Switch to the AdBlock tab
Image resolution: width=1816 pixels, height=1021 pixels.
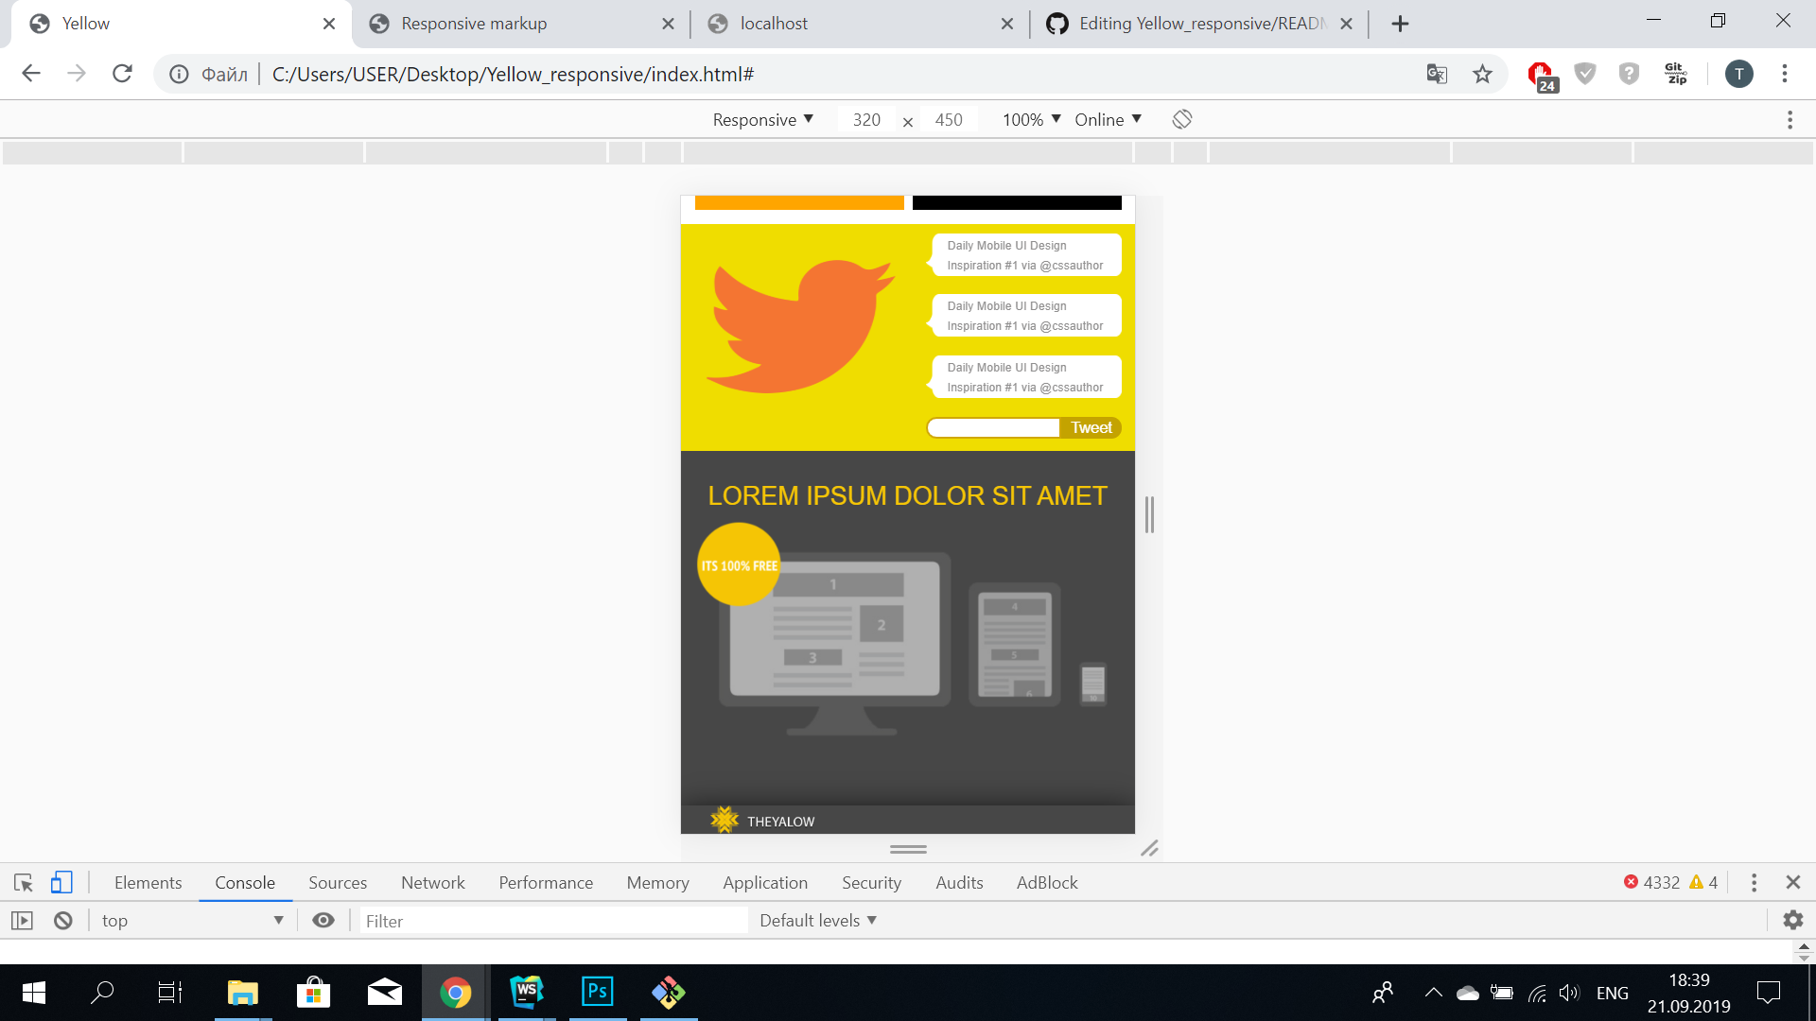(x=1047, y=882)
